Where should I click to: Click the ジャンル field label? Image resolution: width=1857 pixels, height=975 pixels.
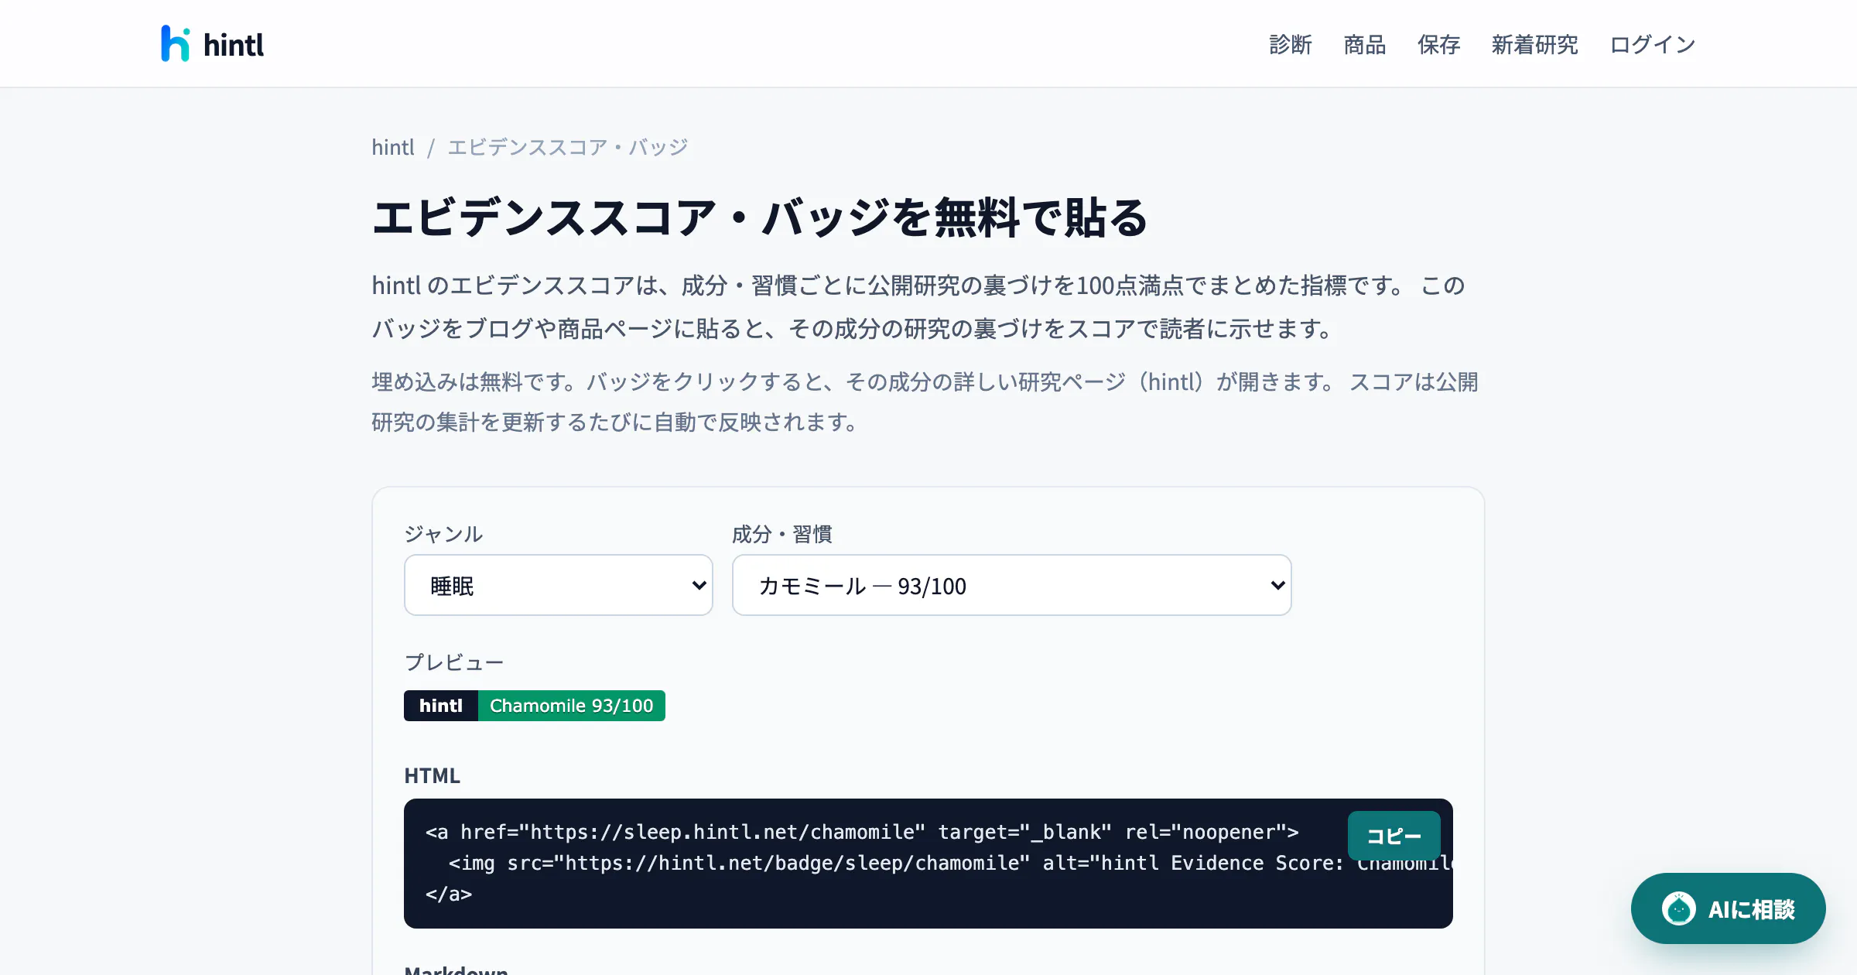(443, 534)
